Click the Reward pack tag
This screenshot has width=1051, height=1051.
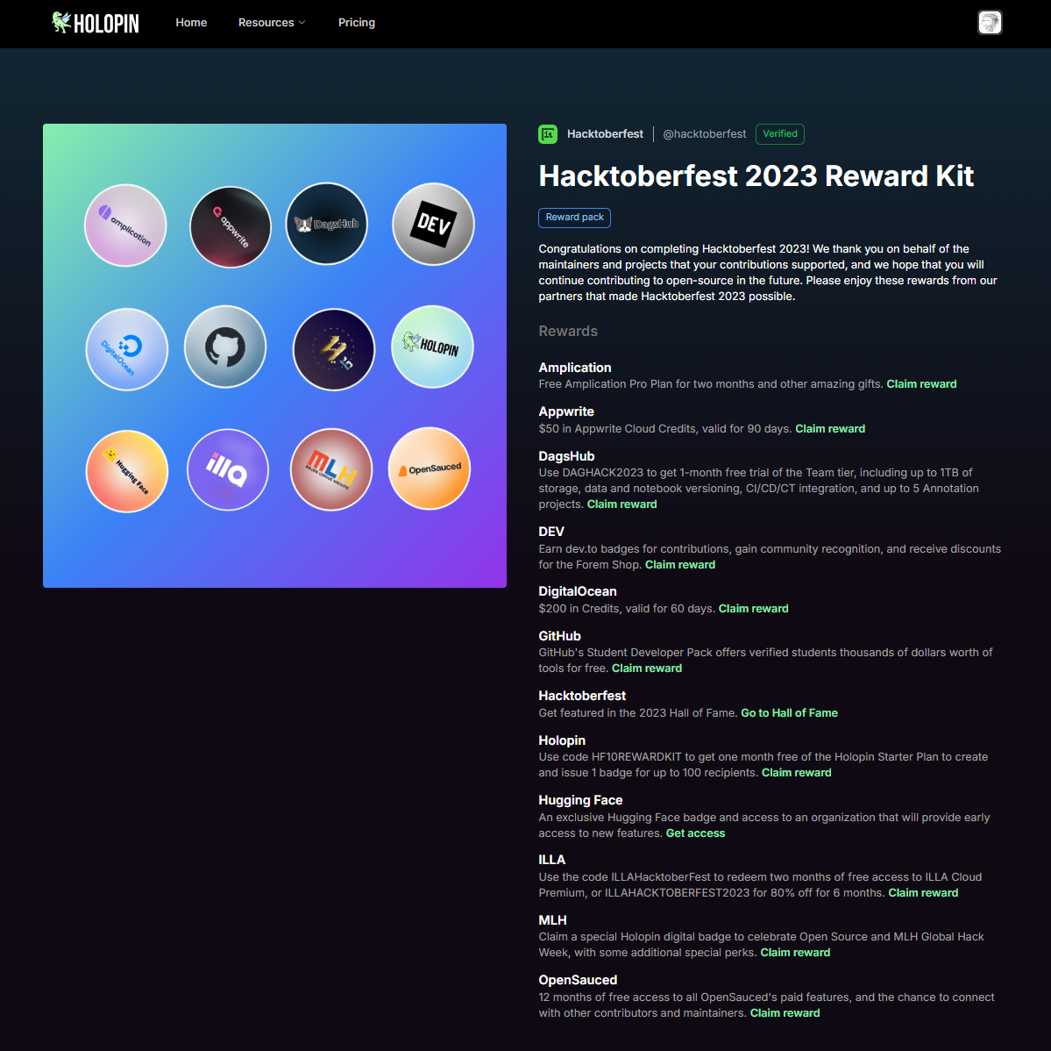tap(574, 218)
